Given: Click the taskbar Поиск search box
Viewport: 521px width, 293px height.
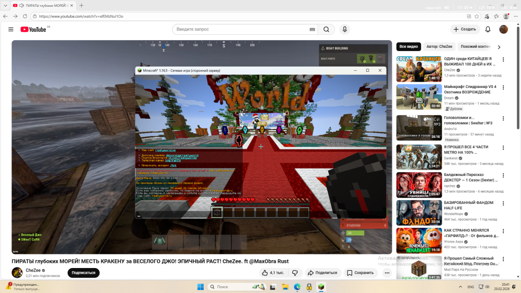Looking at the screenshot, I should click(236, 287).
